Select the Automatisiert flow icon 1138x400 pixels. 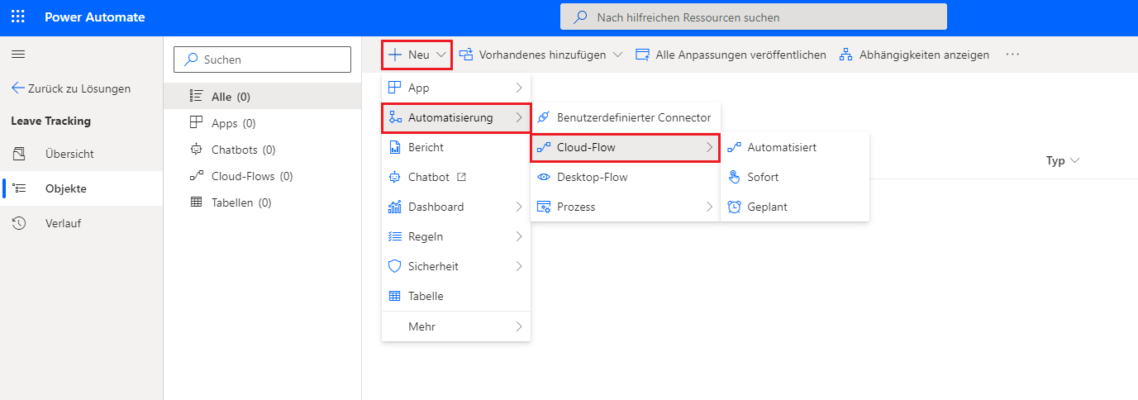pyautogui.click(x=734, y=147)
